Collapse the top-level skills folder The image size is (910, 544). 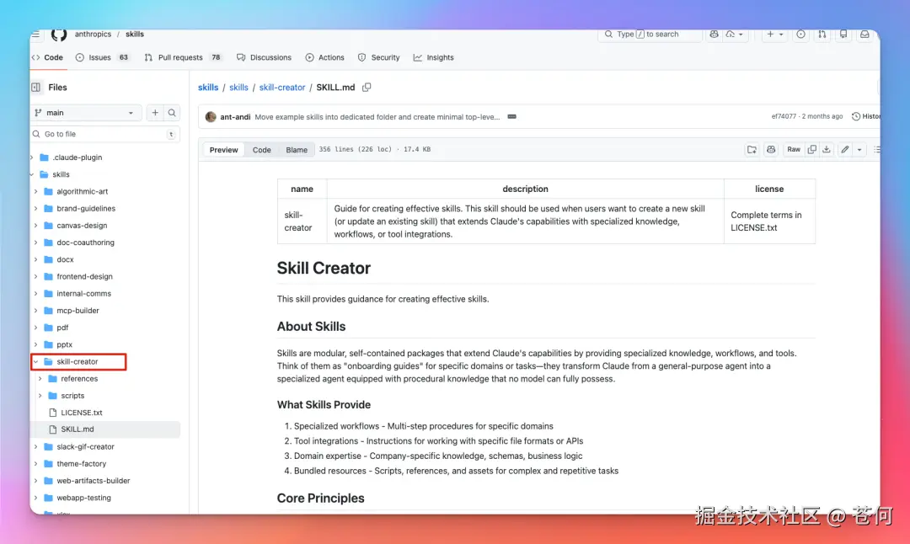coord(33,174)
